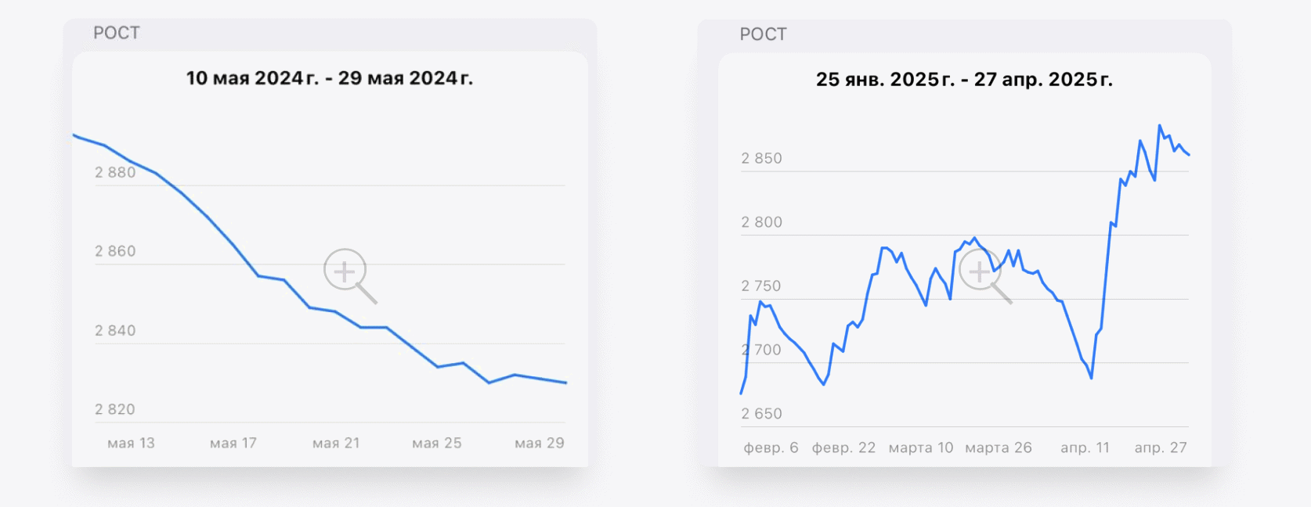
Task: Select the "февр. 22" date label
Action: (843, 448)
